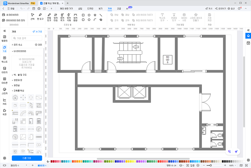Click the move anchor tool
The image size is (251, 168).
tap(56, 17)
